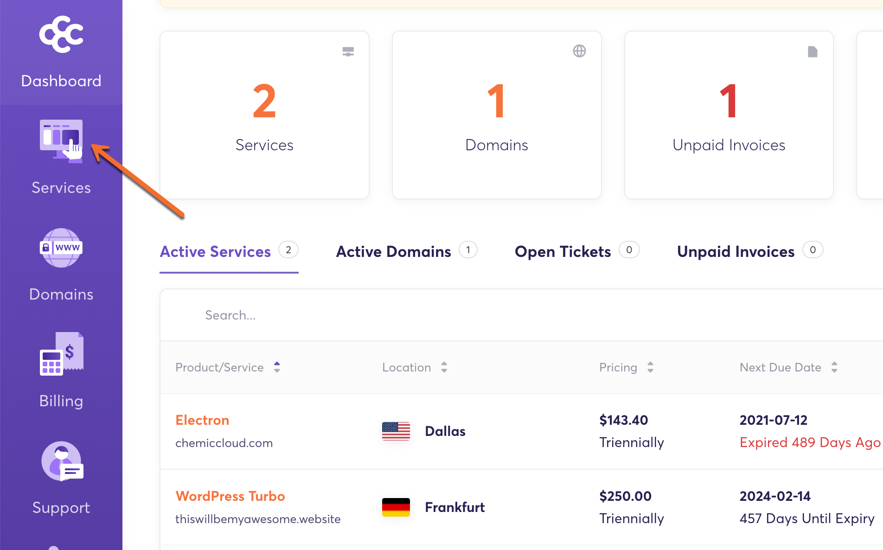Open the Dashboard menu item
This screenshot has width=883, height=550.
(x=61, y=81)
